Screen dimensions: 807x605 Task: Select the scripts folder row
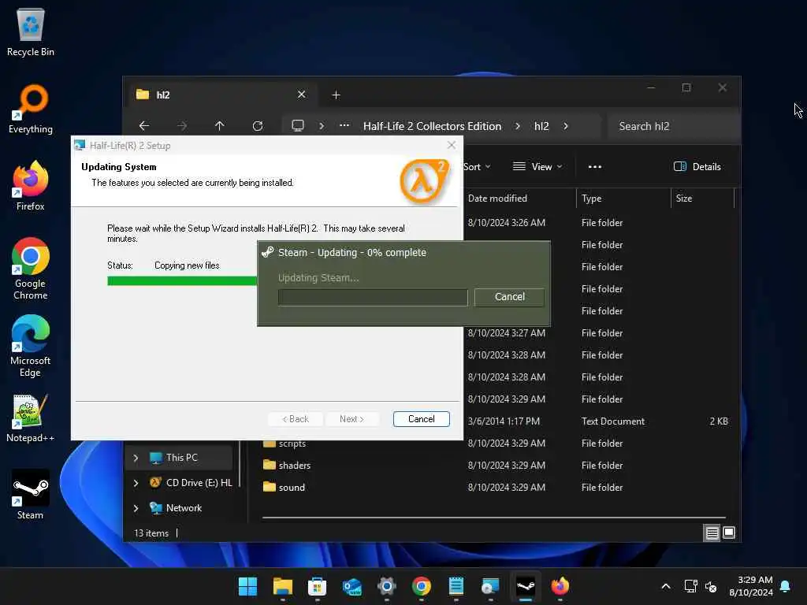coord(494,443)
